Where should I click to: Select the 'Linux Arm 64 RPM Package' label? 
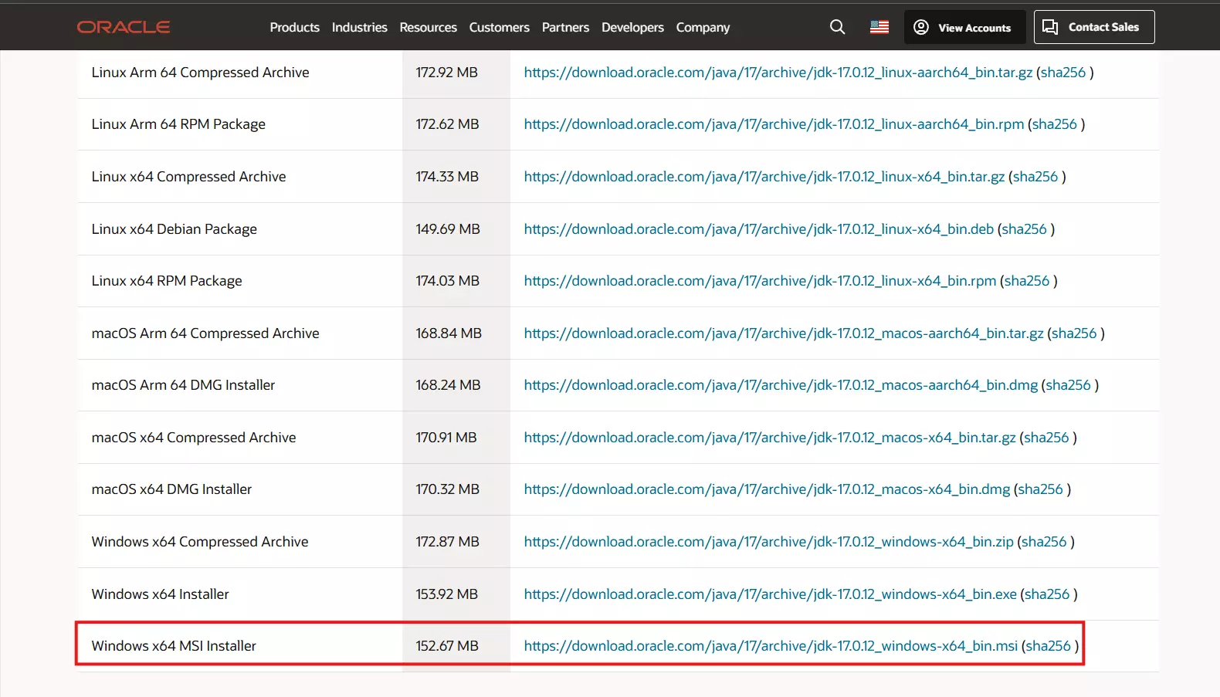[x=178, y=124]
